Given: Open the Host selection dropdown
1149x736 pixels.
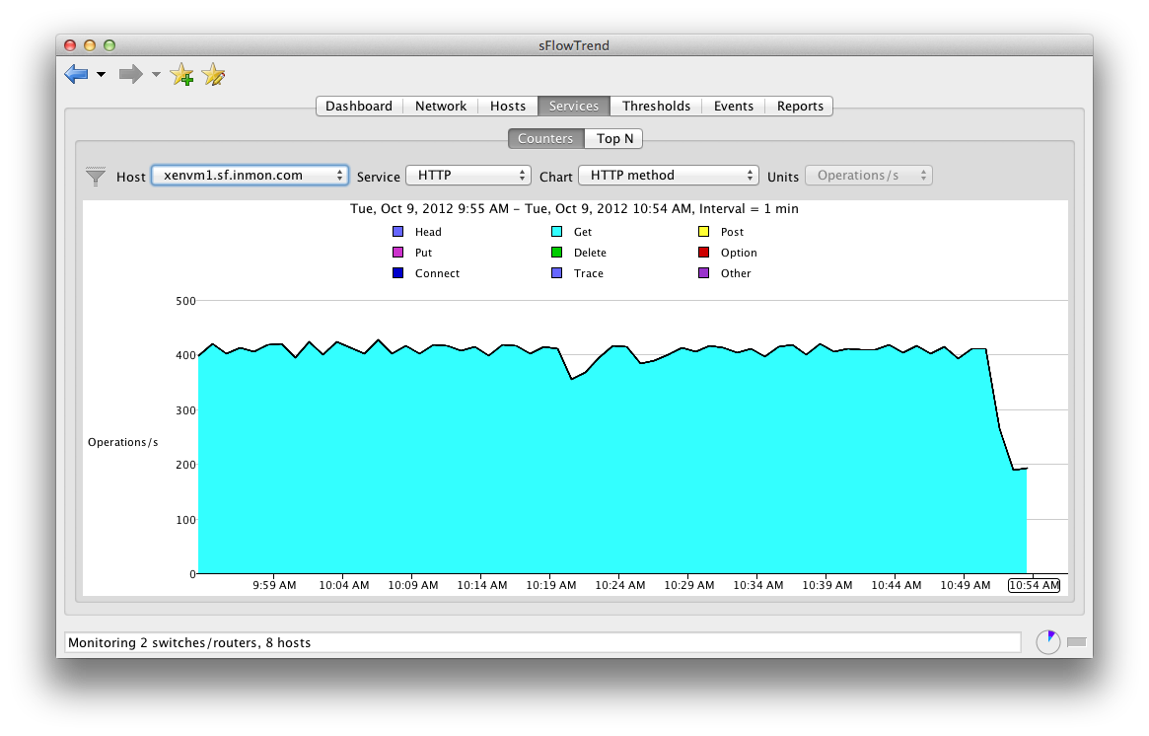Looking at the screenshot, I should point(250,174).
